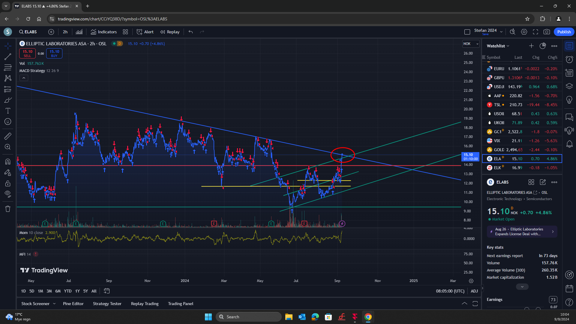Open the Alerts clock panel icon

569,59
